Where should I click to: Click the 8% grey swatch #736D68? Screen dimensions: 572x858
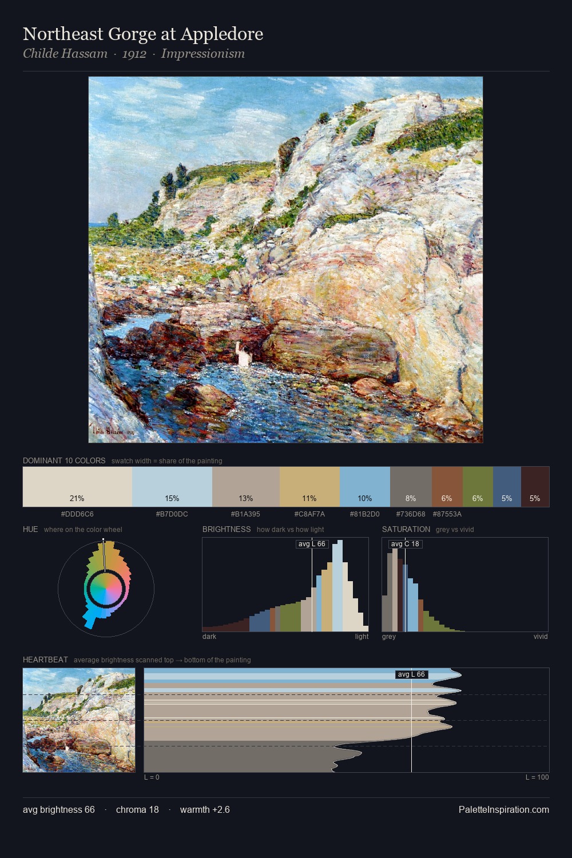(x=411, y=487)
